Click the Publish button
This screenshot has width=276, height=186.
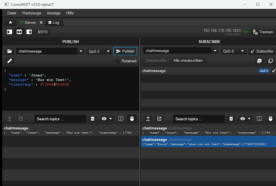[125, 51]
